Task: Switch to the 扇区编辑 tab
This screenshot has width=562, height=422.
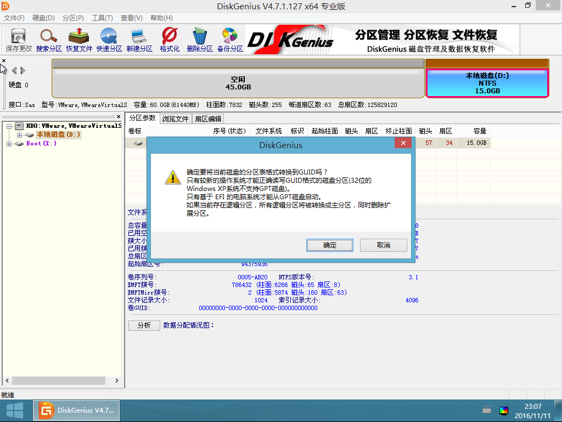Action: point(208,119)
